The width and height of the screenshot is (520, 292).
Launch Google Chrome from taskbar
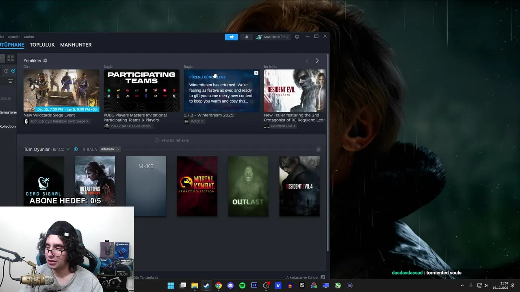pyautogui.click(x=219, y=286)
